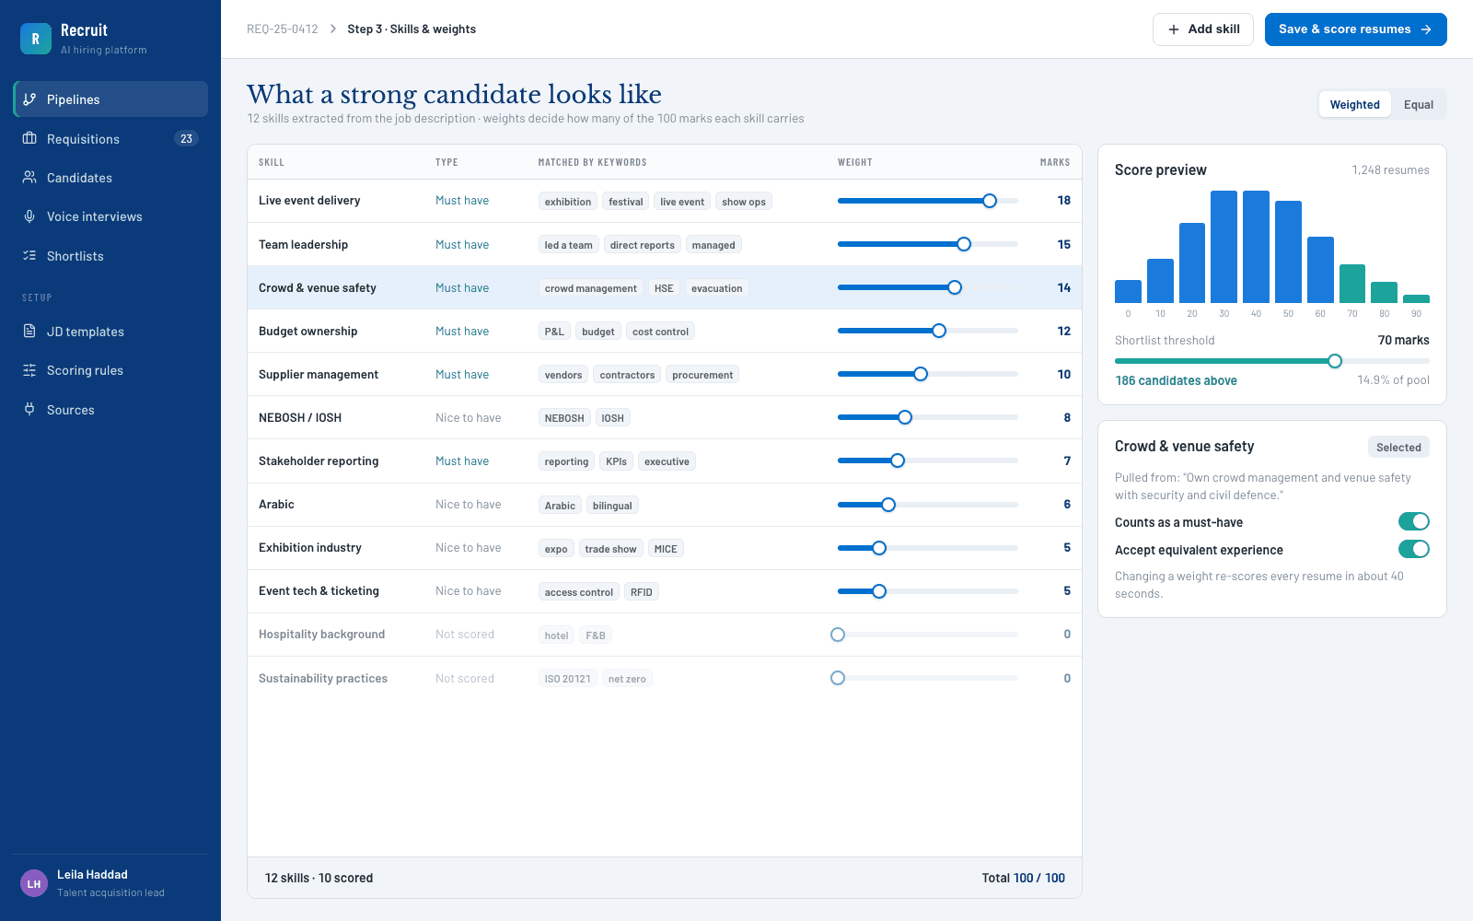This screenshot has width=1473, height=921.
Task: Open the Candidates menu item
Action: (x=110, y=178)
